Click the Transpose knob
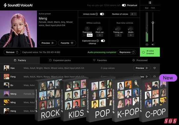179x125 pixels. click(87, 29)
